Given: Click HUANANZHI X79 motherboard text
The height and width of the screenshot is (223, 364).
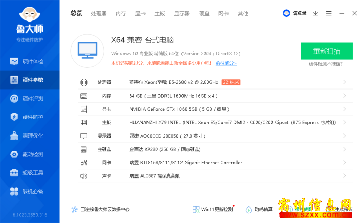Looking at the screenshot, I should [233, 123].
